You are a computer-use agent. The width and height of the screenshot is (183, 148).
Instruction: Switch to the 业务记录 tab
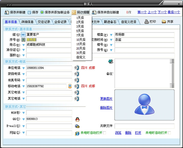click(60, 22)
